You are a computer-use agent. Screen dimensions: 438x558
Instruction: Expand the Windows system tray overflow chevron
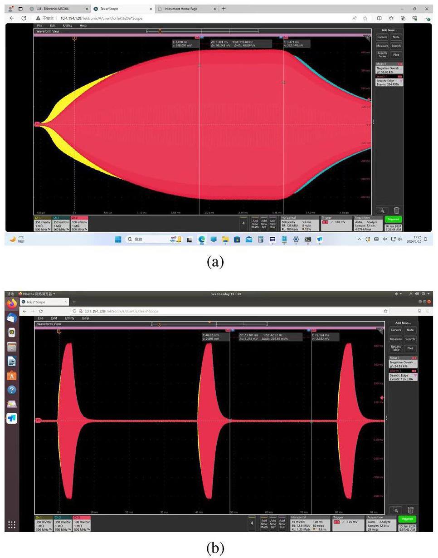[x=360, y=239]
